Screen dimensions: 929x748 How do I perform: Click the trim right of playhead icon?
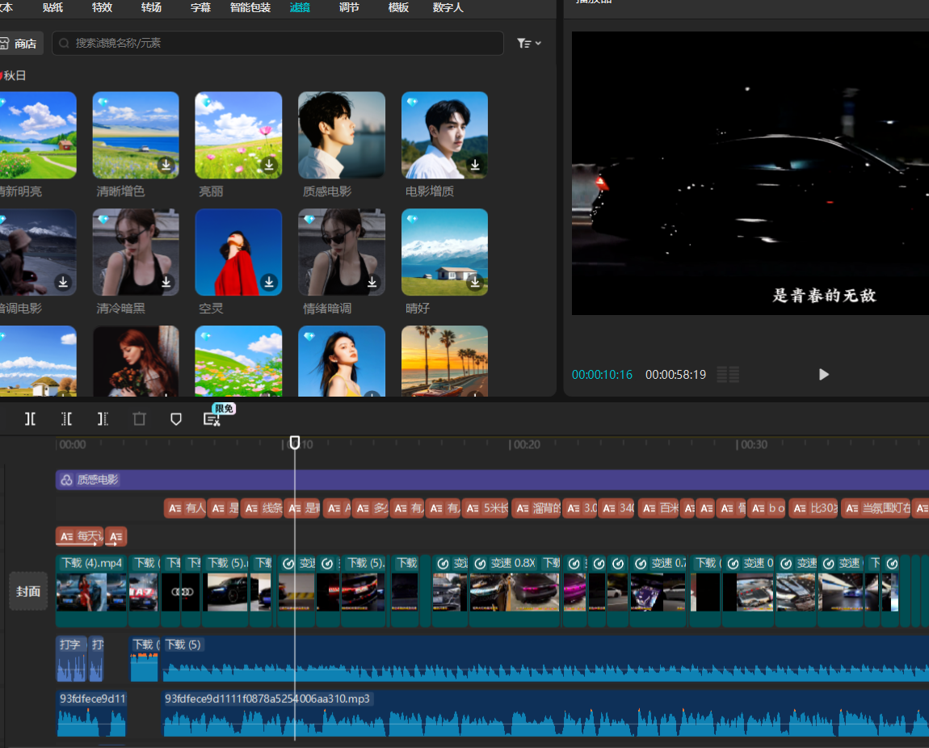click(103, 418)
